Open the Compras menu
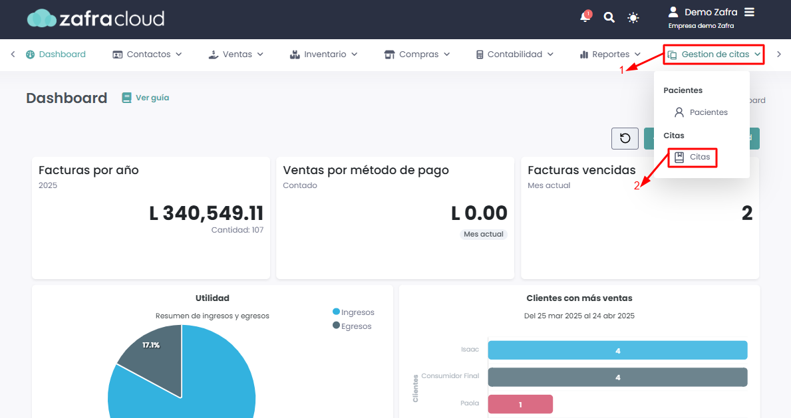Image resolution: width=791 pixels, height=418 pixels. coord(416,54)
